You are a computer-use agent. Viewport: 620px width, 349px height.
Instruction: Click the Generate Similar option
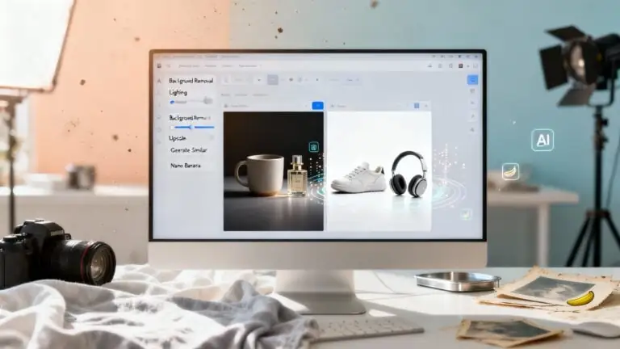point(189,150)
